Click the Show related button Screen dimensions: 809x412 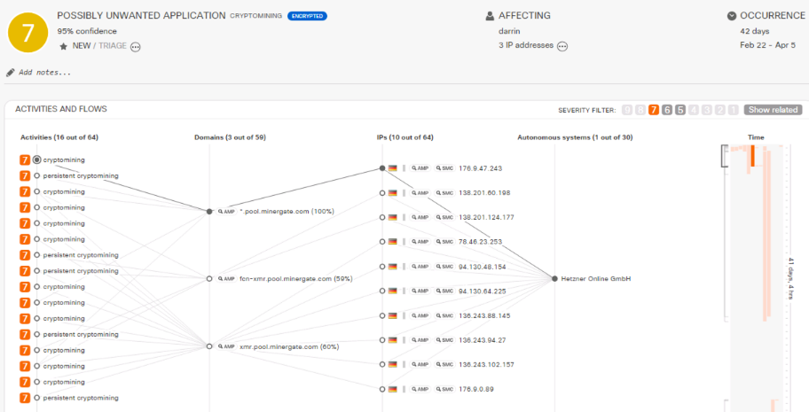773,110
